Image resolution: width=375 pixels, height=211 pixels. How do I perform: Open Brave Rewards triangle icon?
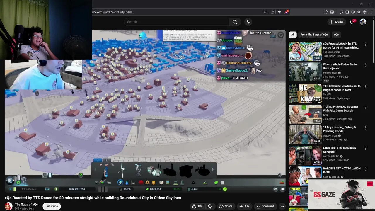click(x=286, y=12)
